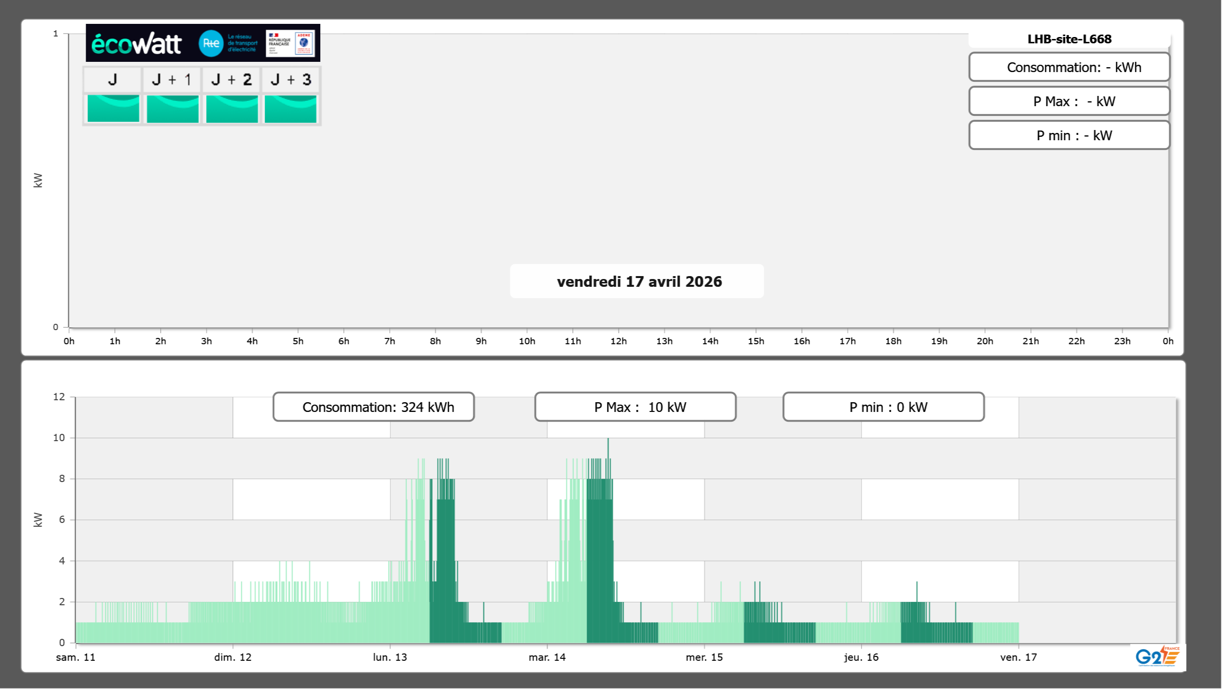This screenshot has height=689, width=1222.
Task: Click the P Max : 10 kW box
Action: [635, 407]
